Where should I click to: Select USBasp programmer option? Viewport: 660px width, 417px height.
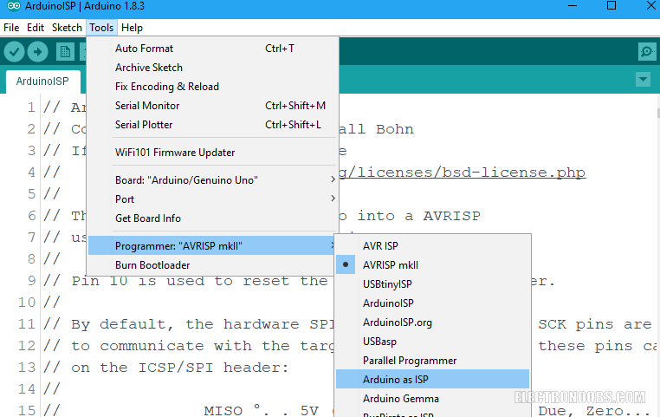click(x=432, y=342)
